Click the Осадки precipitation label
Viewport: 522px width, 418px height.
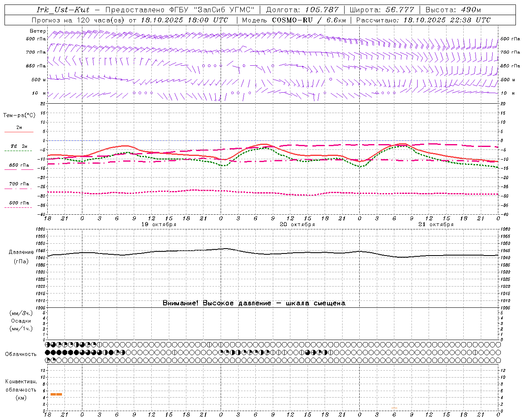(x=21, y=321)
